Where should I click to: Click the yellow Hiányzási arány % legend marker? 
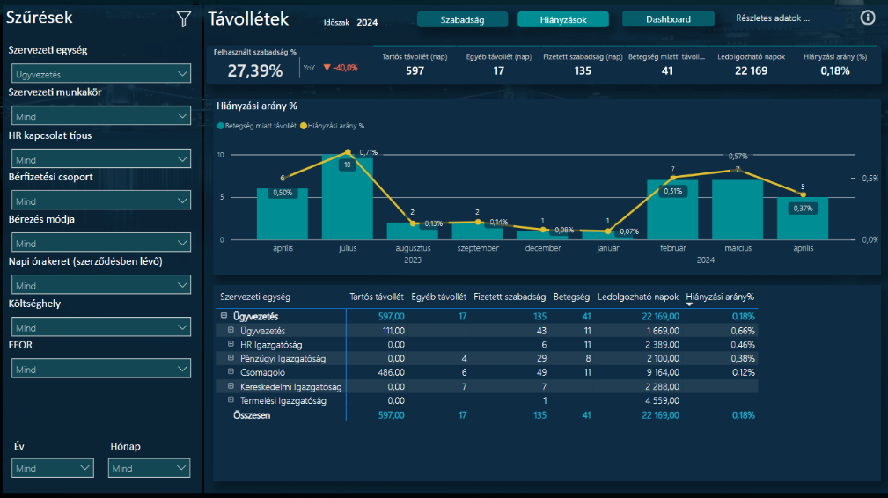(x=305, y=127)
